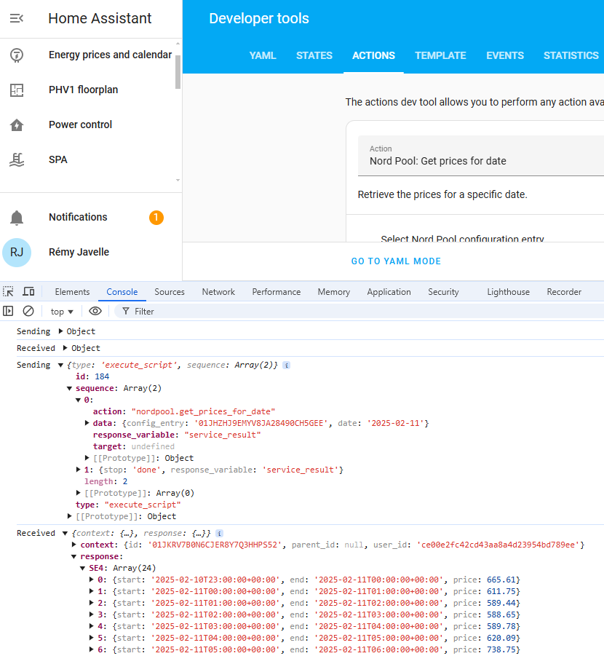Expand the Received response Object

(64, 348)
